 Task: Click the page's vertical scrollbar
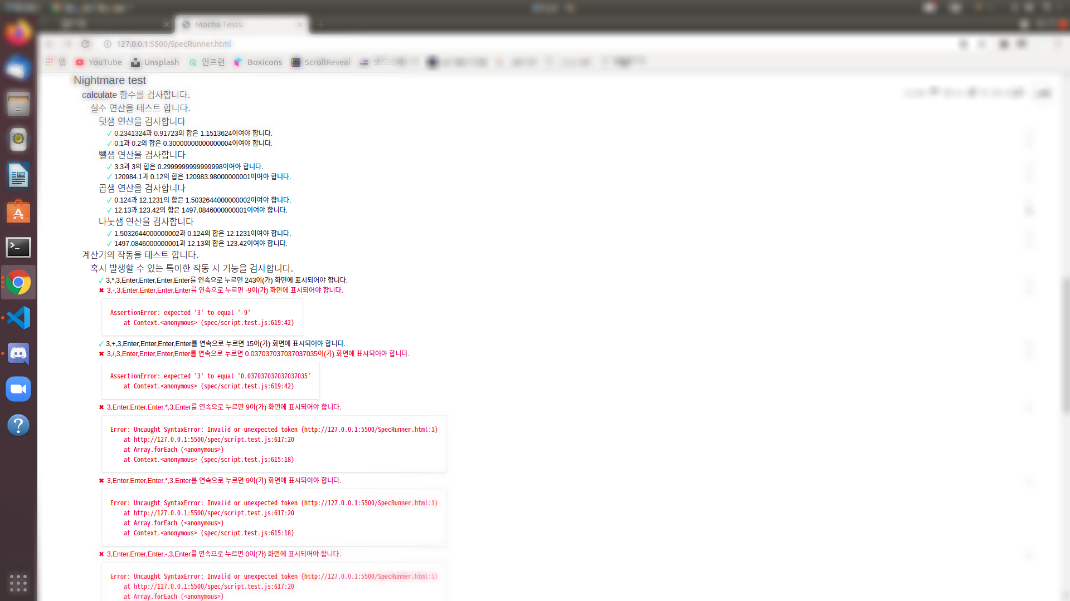(1066, 345)
